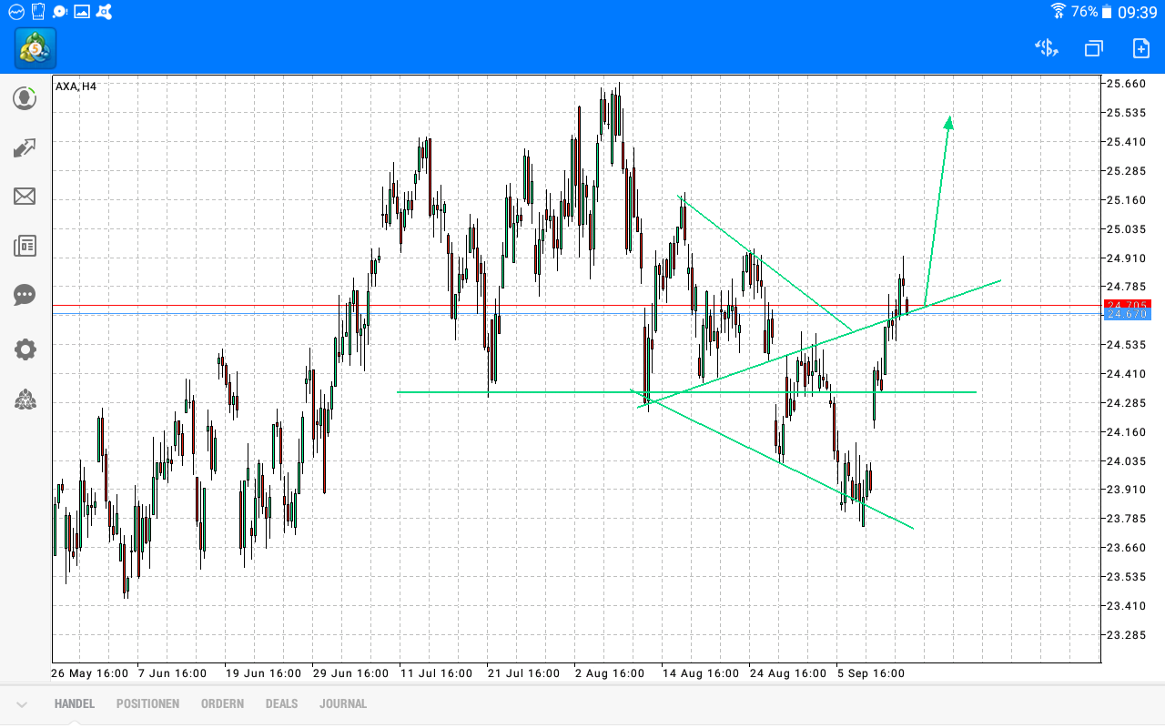Tap the red bid price 24.705 label
1165x728 pixels.
[x=1127, y=305]
